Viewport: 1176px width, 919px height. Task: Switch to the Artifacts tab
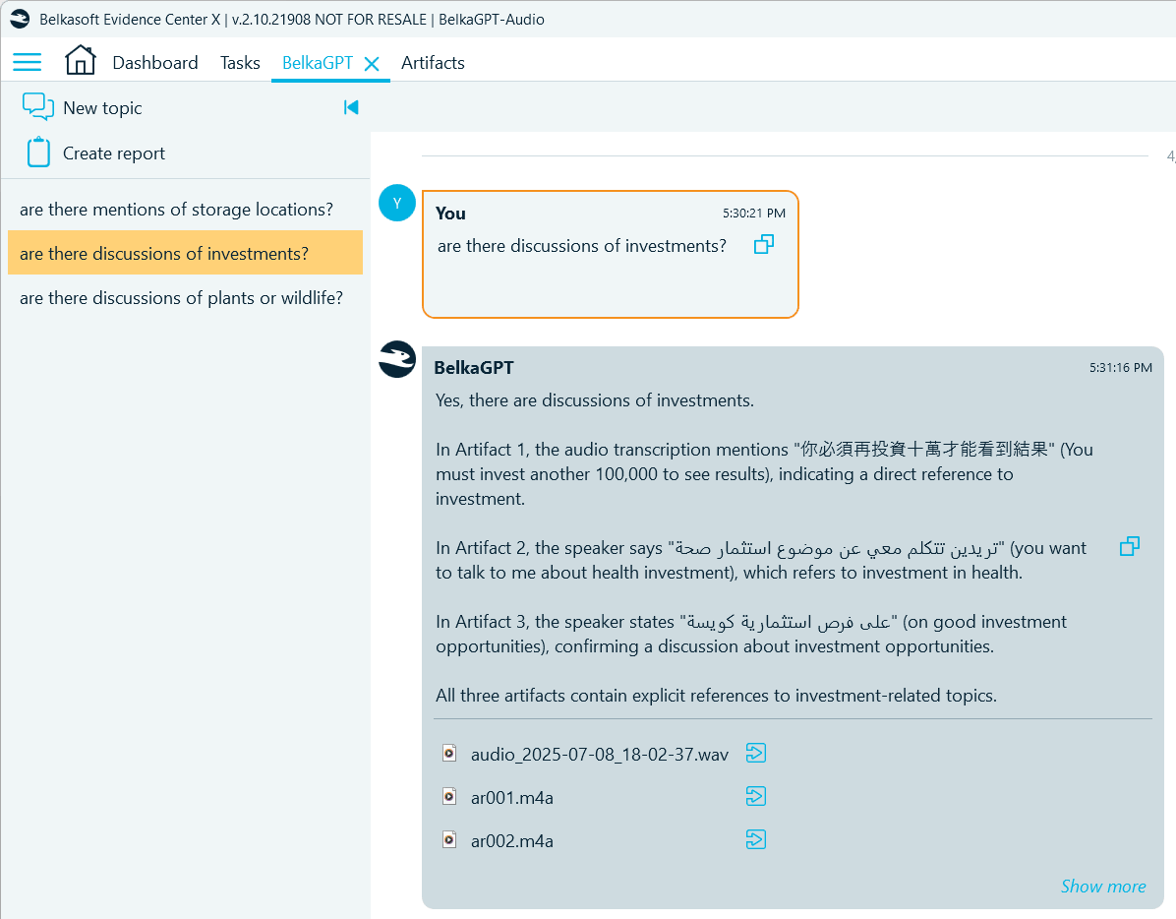click(x=433, y=63)
